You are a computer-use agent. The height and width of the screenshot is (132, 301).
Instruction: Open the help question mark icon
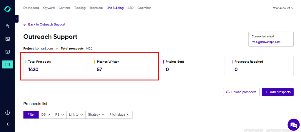(7, 112)
